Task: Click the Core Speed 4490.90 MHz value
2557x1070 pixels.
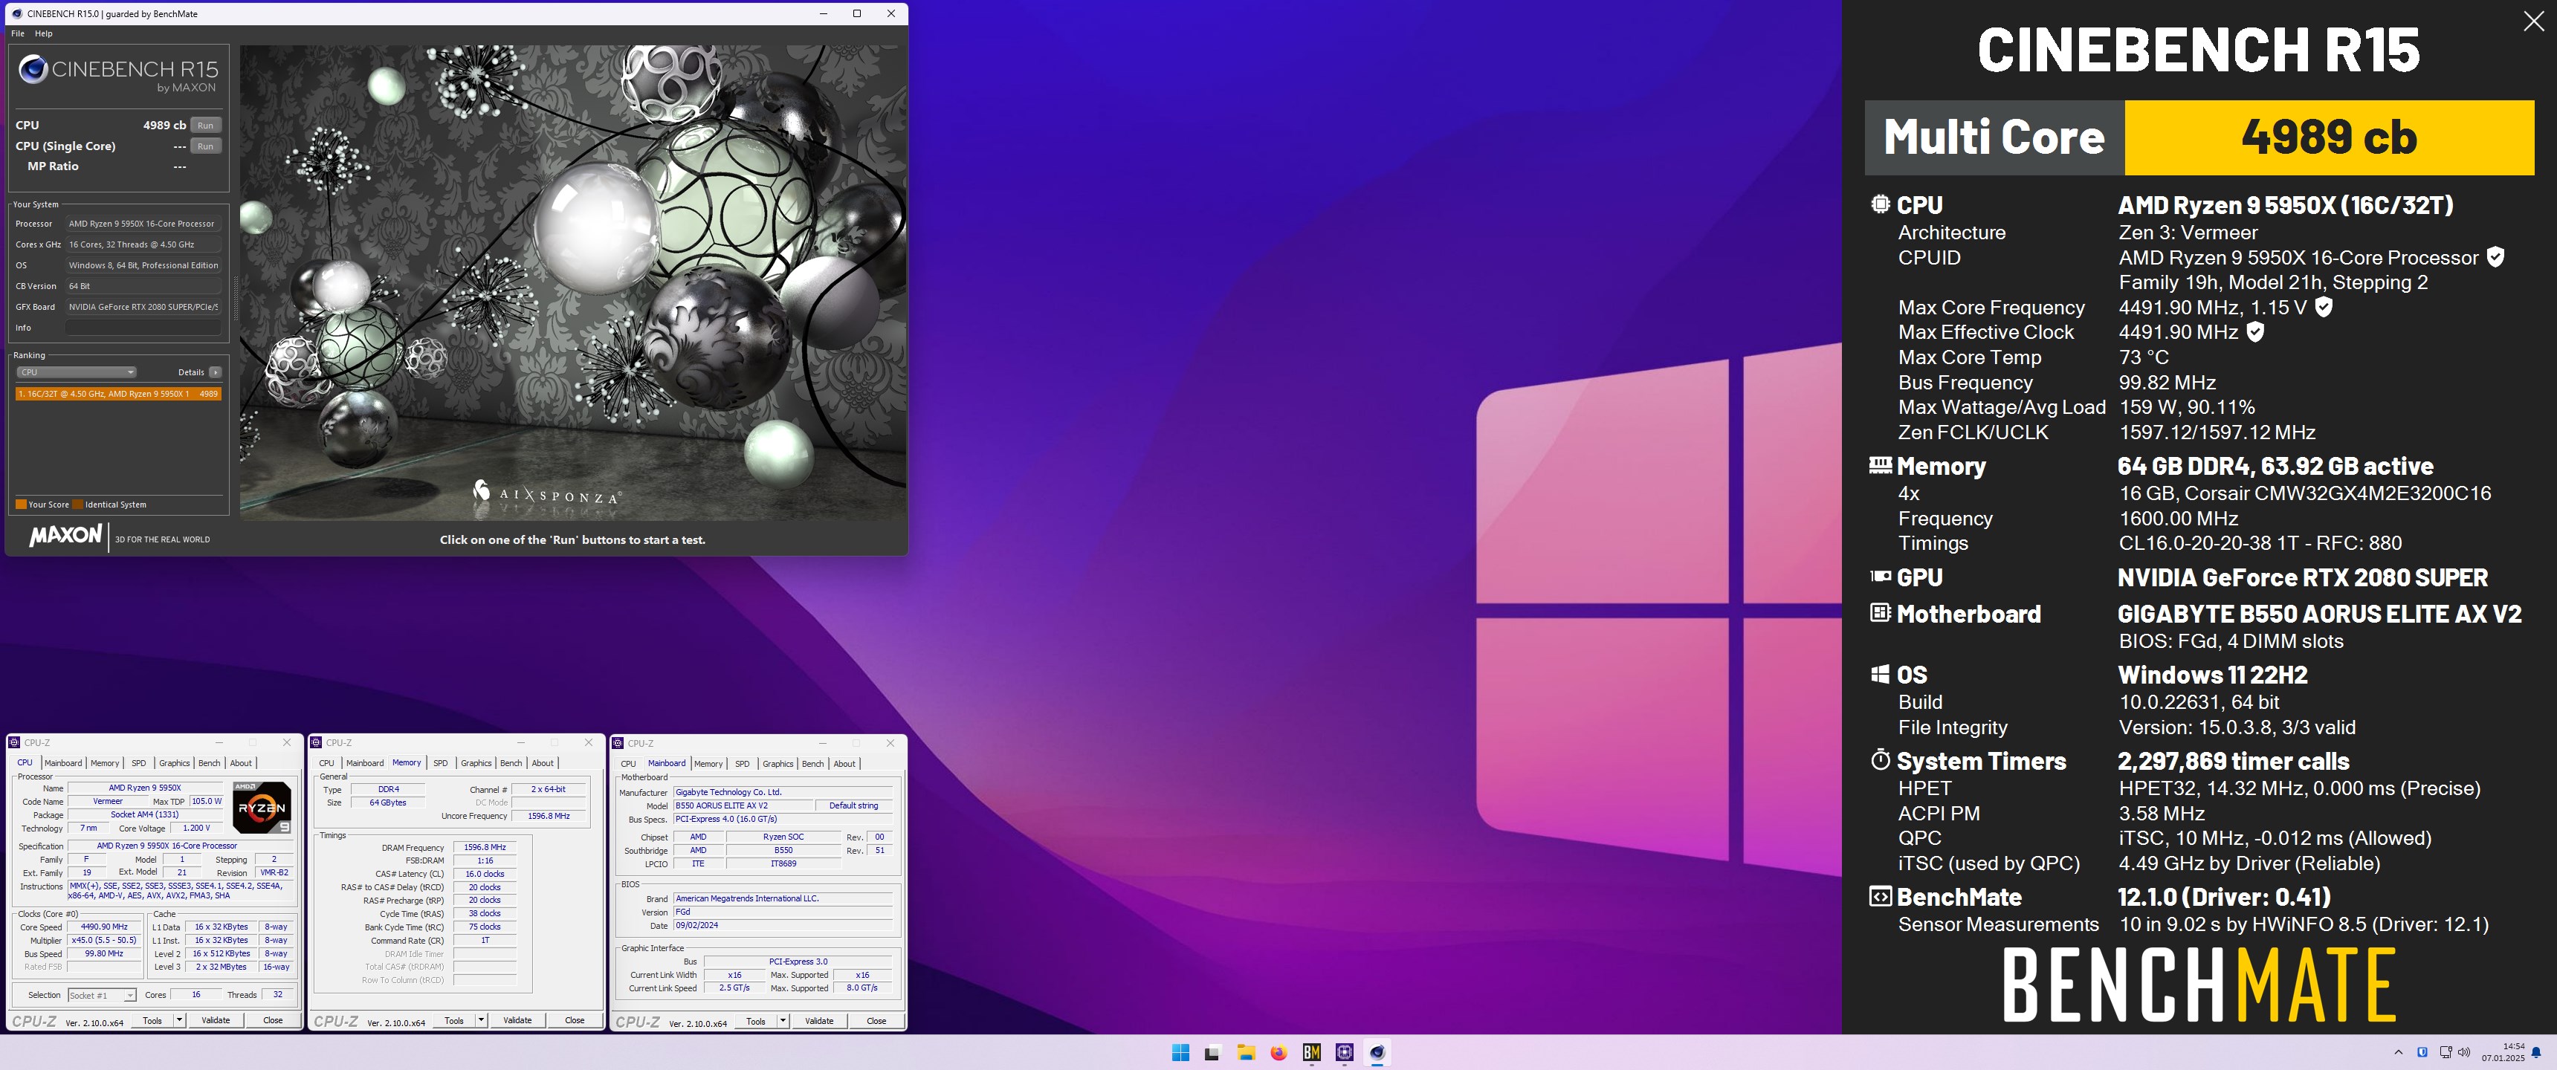Action: click(x=104, y=926)
